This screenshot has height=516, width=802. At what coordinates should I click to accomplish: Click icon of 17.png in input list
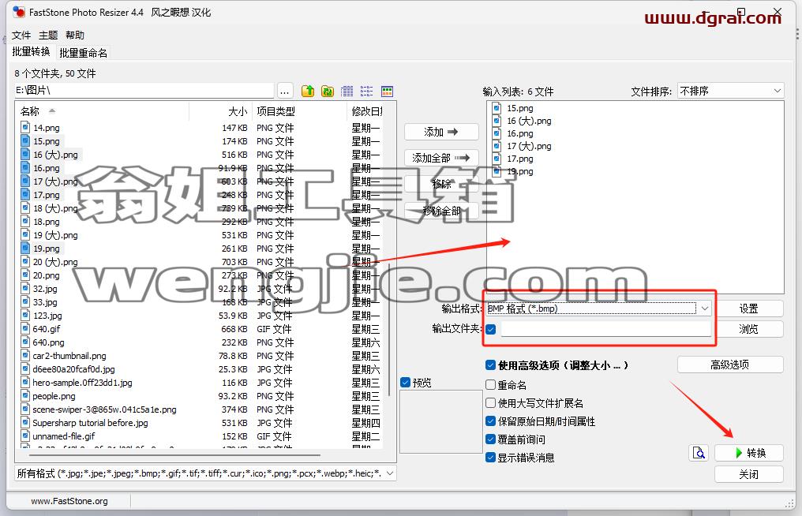[x=497, y=159]
